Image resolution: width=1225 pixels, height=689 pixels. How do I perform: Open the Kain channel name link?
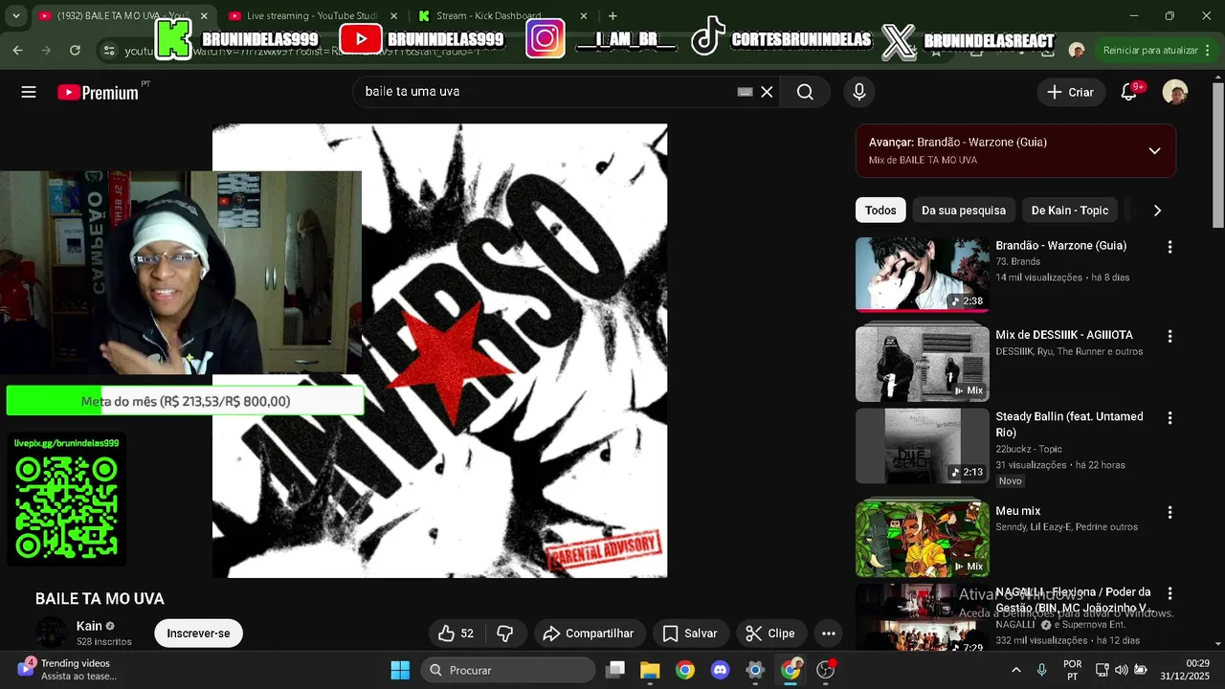pyautogui.click(x=89, y=626)
